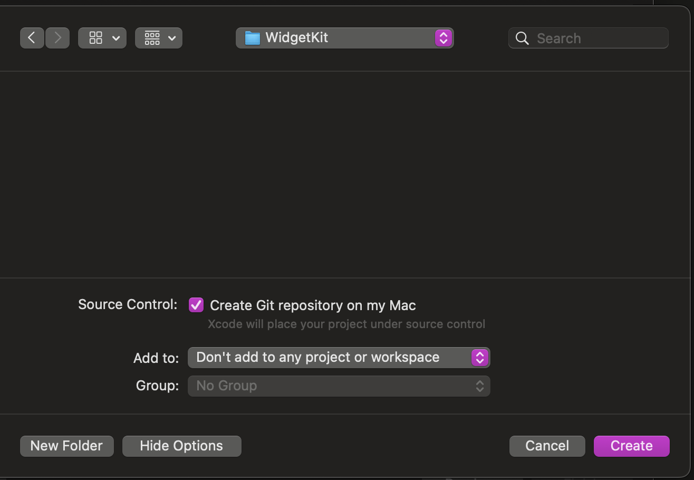Click the forward navigation arrow

click(57, 37)
